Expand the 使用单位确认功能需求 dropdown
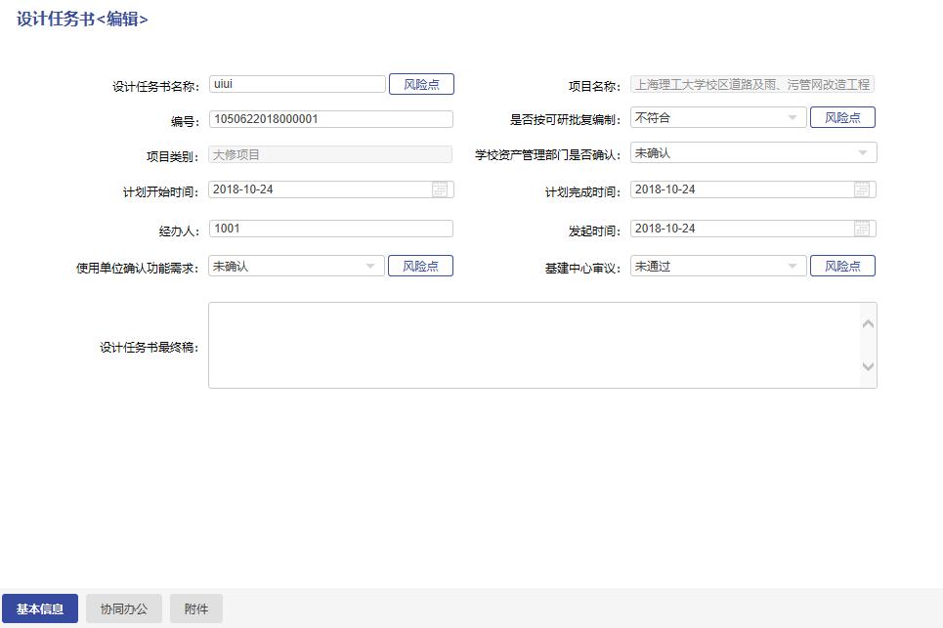 [x=370, y=266]
